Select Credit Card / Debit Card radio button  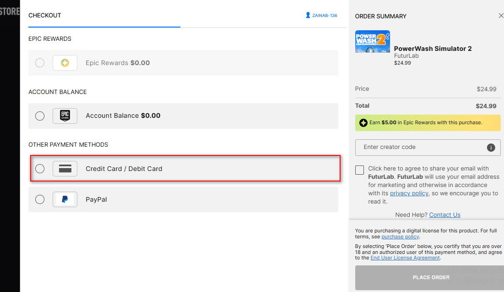coord(40,169)
